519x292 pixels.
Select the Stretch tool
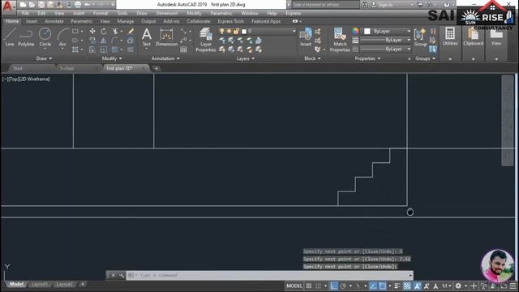(x=92, y=49)
